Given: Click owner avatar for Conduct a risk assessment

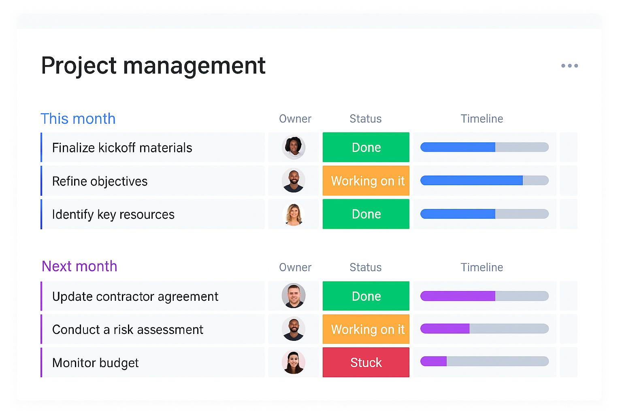Looking at the screenshot, I should pyautogui.click(x=294, y=329).
